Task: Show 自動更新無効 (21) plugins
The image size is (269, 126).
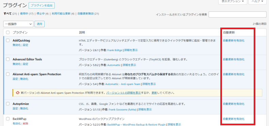Action: pyautogui.click(x=88, y=14)
